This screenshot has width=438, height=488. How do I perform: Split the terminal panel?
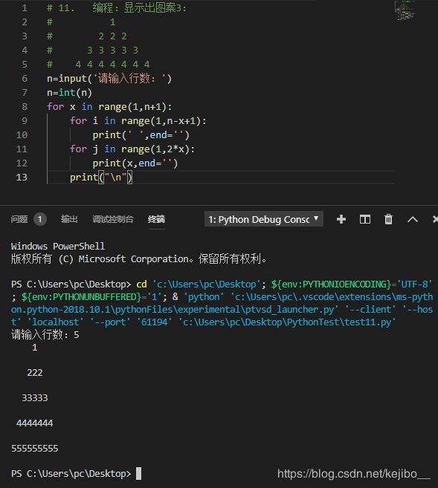[x=365, y=219]
